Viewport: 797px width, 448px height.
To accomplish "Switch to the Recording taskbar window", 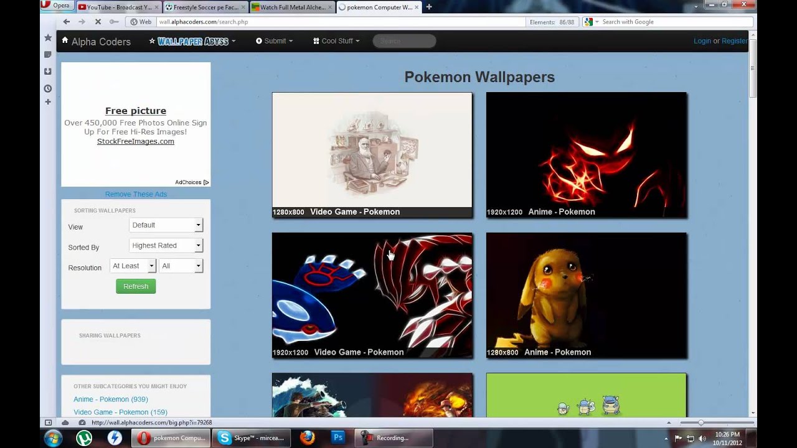I will [x=394, y=438].
